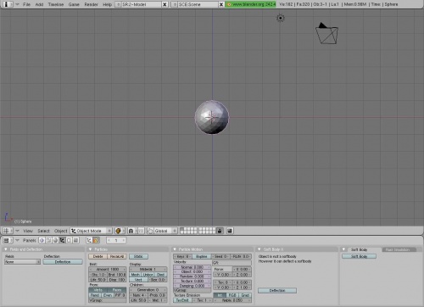Select the lamp object in the viewport
The height and width of the screenshot is (307, 424).
(280, 18)
